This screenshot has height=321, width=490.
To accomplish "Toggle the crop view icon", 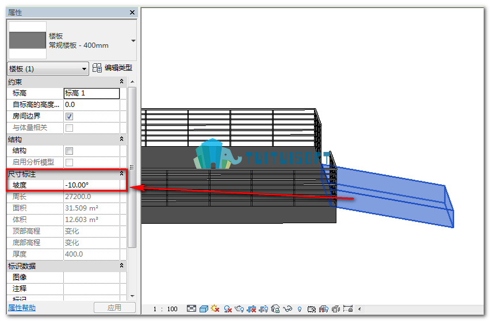I will coord(251,309).
